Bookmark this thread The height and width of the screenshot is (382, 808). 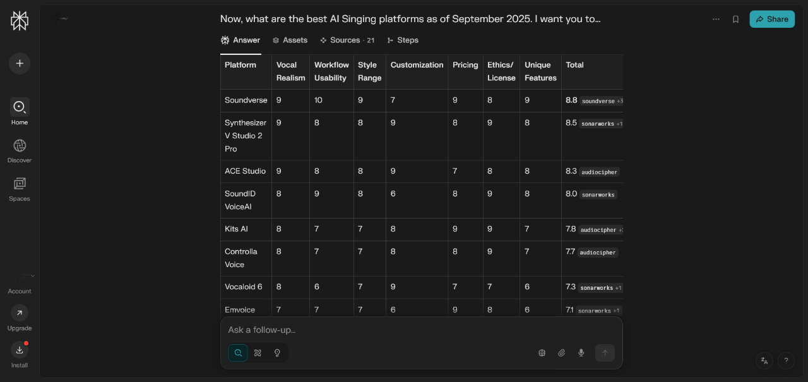coord(735,19)
